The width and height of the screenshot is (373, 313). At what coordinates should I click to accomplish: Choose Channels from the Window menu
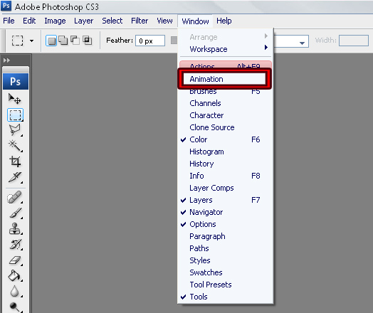pyautogui.click(x=226, y=103)
